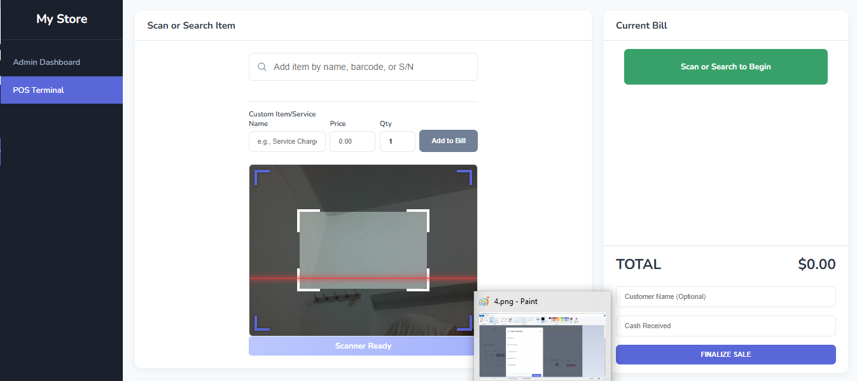
Task: Click the Custom Item/Service Name field
Action: 287,142
